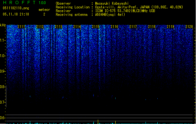The height and width of the screenshot is (124, 196).
Task: Click the Receiving antenna label
Action: [x=72, y=15]
